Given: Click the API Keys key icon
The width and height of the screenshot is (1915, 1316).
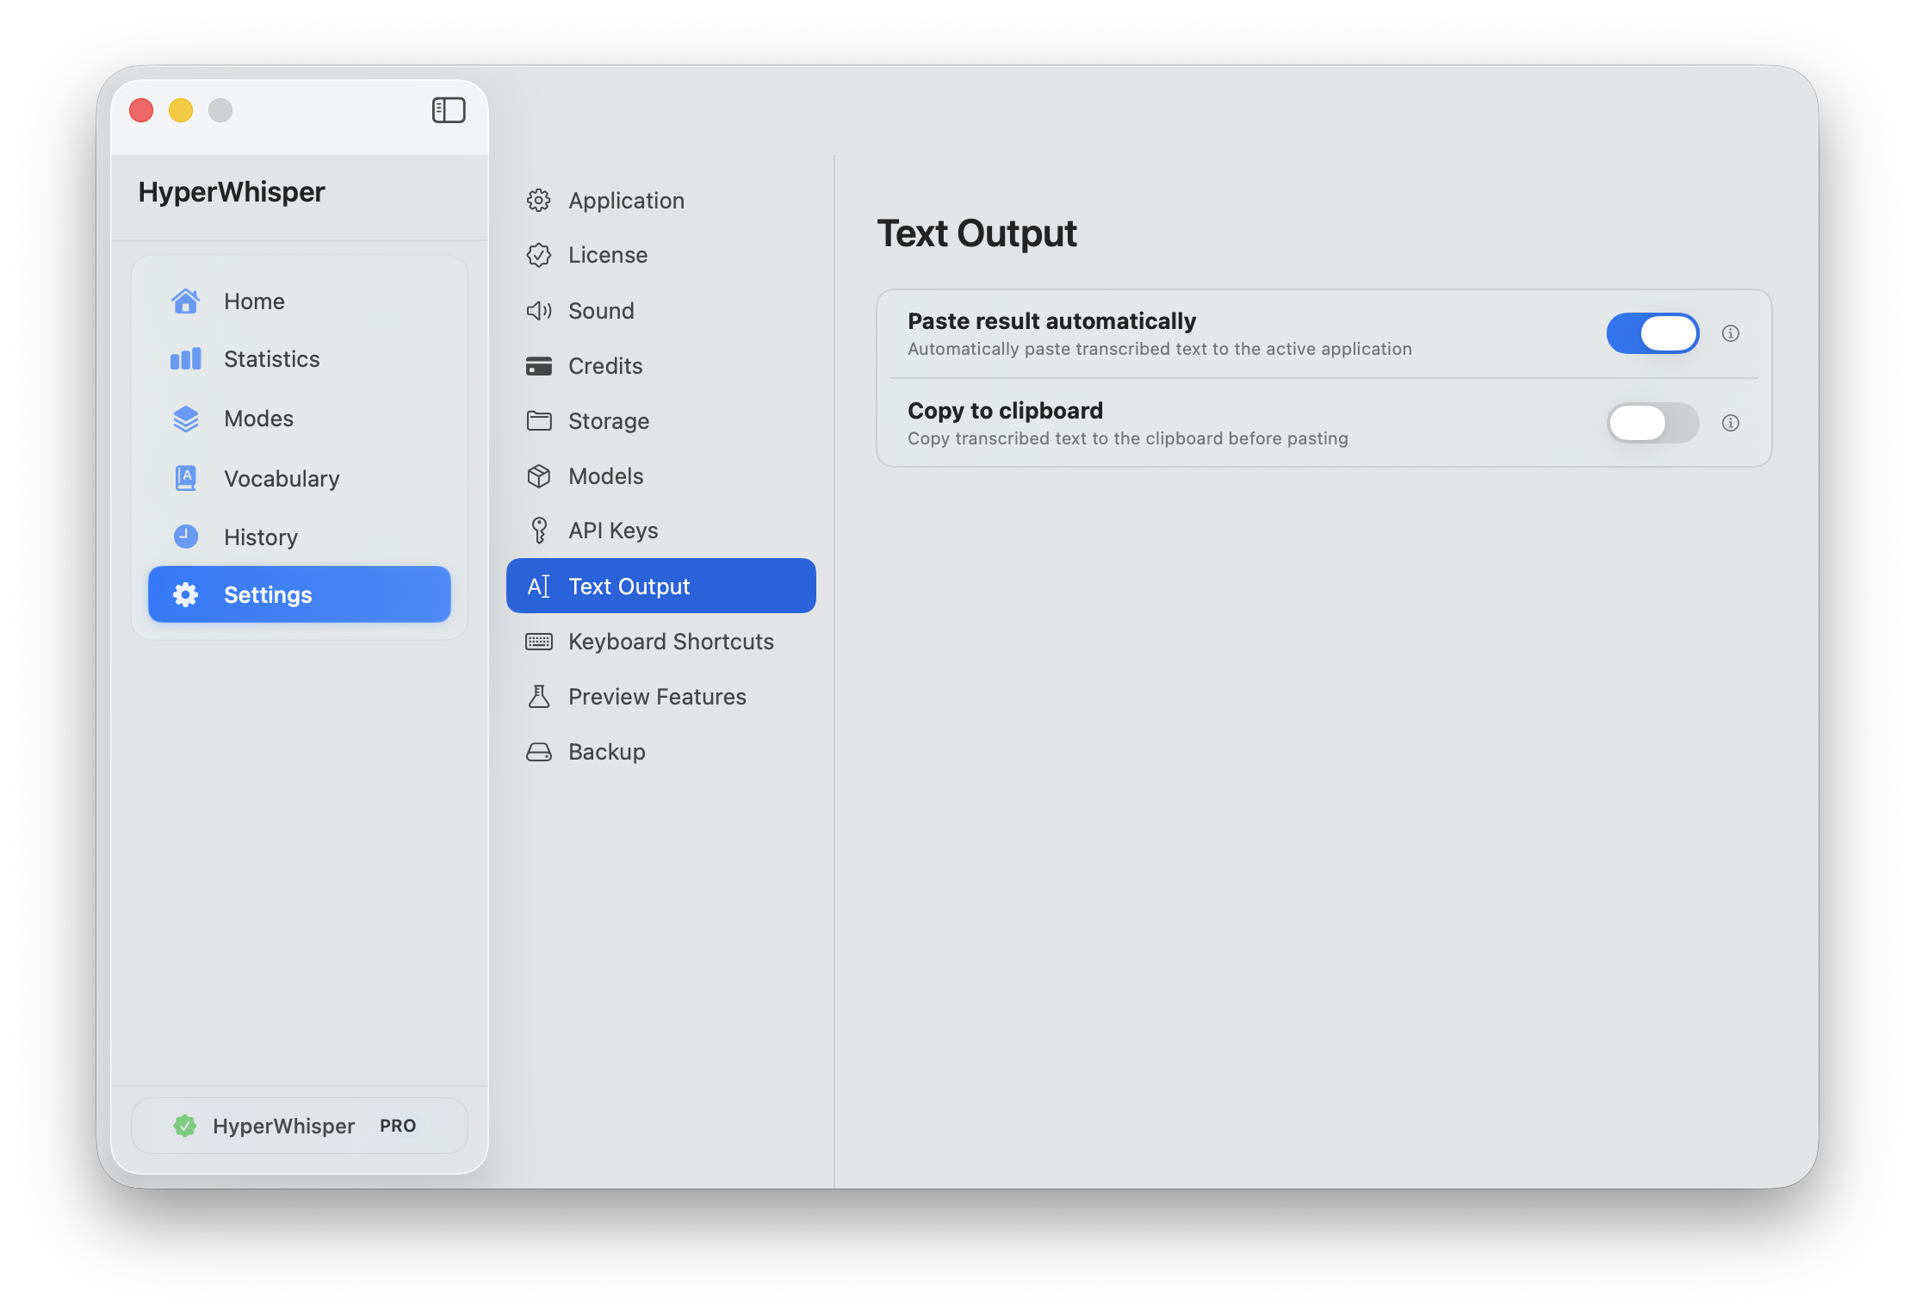Looking at the screenshot, I should [539, 531].
